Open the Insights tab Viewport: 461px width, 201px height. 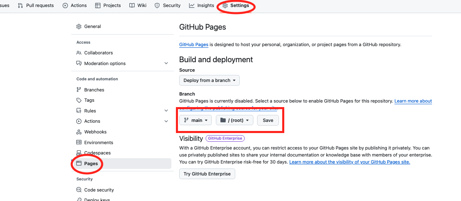click(201, 5)
